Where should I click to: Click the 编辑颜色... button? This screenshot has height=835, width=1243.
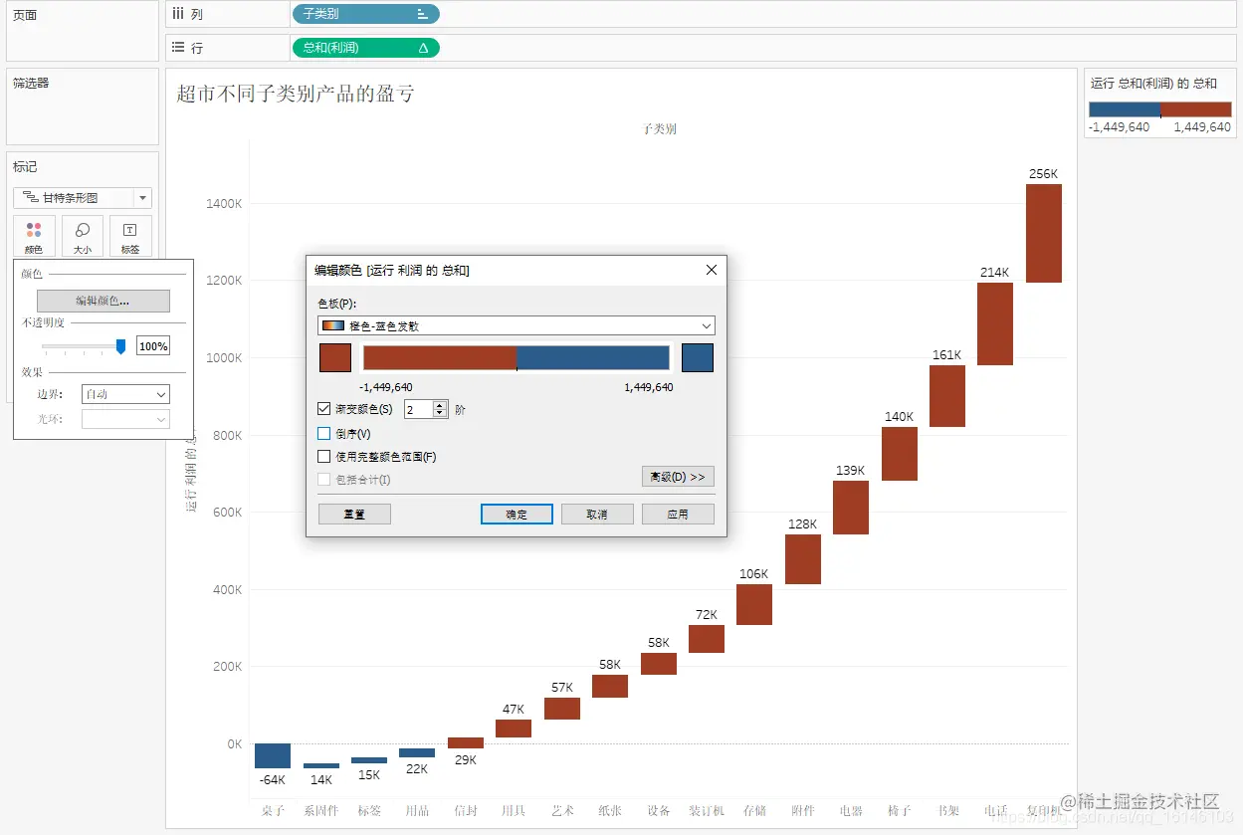click(x=104, y=301)
